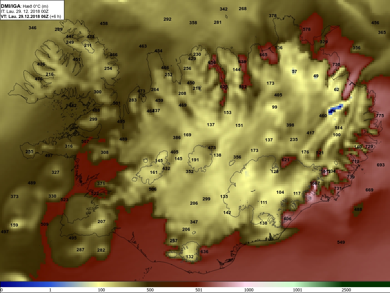390x293 pixels.
Task: Select the offshore value 346
Action: coord(32,28)
